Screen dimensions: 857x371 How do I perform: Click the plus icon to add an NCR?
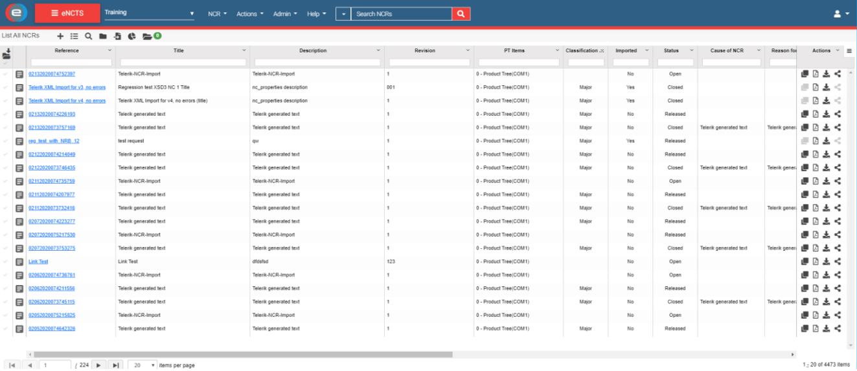[60, 36]
